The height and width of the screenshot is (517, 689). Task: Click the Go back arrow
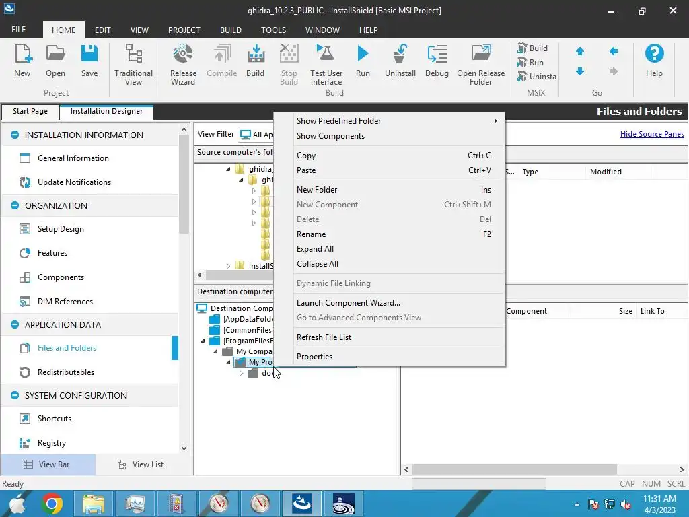click(x=614, y=51)
